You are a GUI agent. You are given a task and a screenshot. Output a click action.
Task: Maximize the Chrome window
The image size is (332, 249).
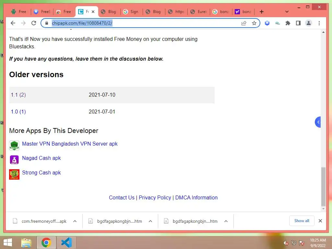(308, 7)
